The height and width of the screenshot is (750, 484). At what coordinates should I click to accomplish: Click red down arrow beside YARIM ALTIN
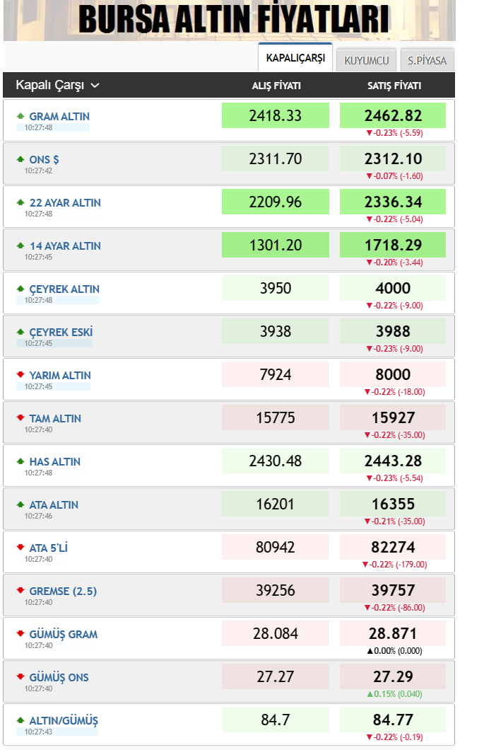point(20,375)
